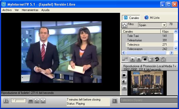
Task: Click the Canales column header
Action: (141, 31)
